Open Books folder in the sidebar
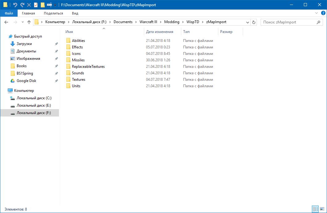The height and width of the screenshot is (213, 327). (22, 66)
